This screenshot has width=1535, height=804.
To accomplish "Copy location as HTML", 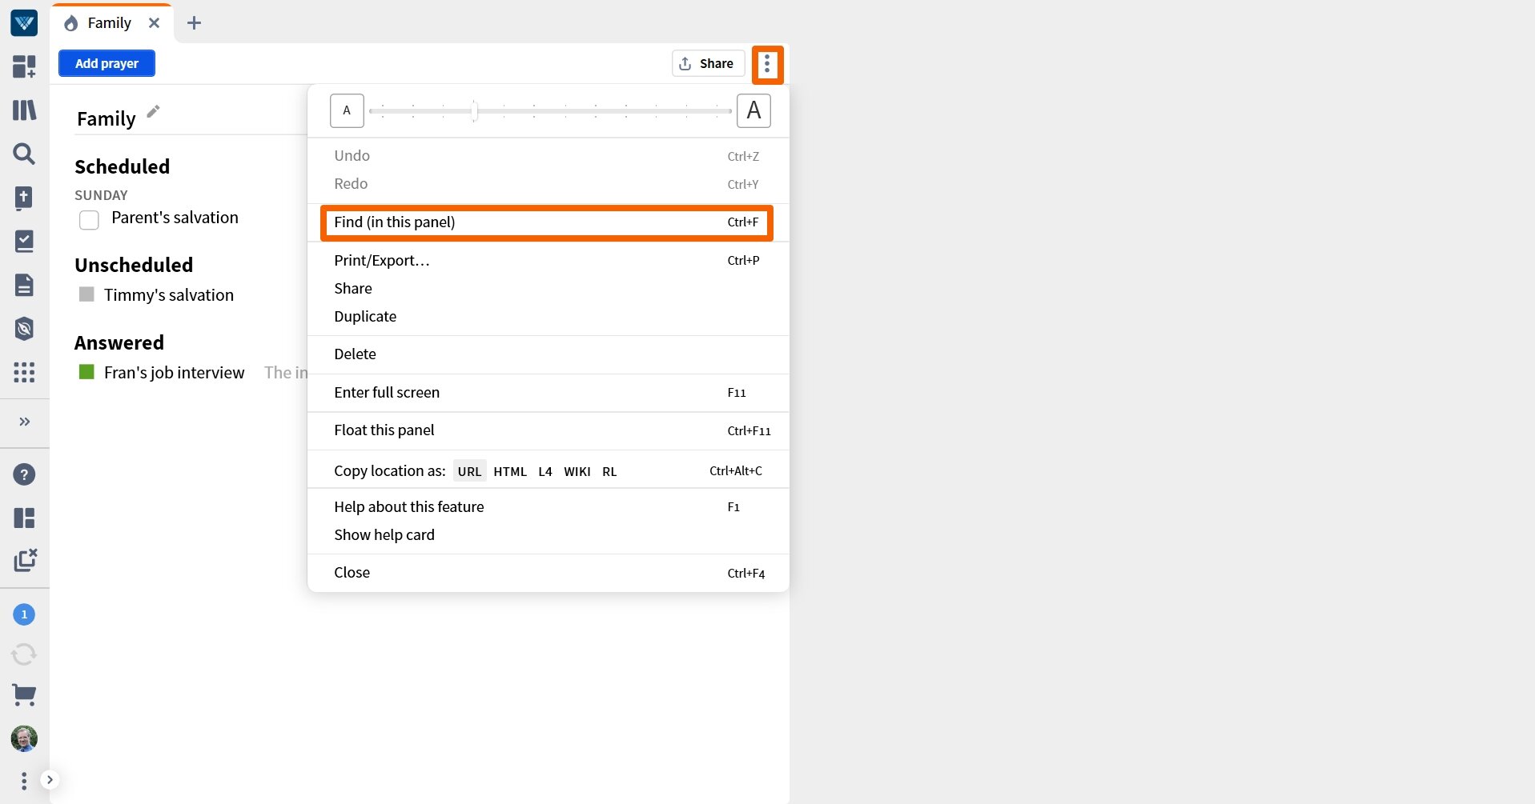I will click(x=510, y=471).
